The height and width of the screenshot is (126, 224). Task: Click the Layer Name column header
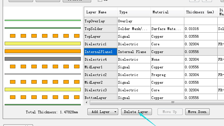(x=100, y=12)
